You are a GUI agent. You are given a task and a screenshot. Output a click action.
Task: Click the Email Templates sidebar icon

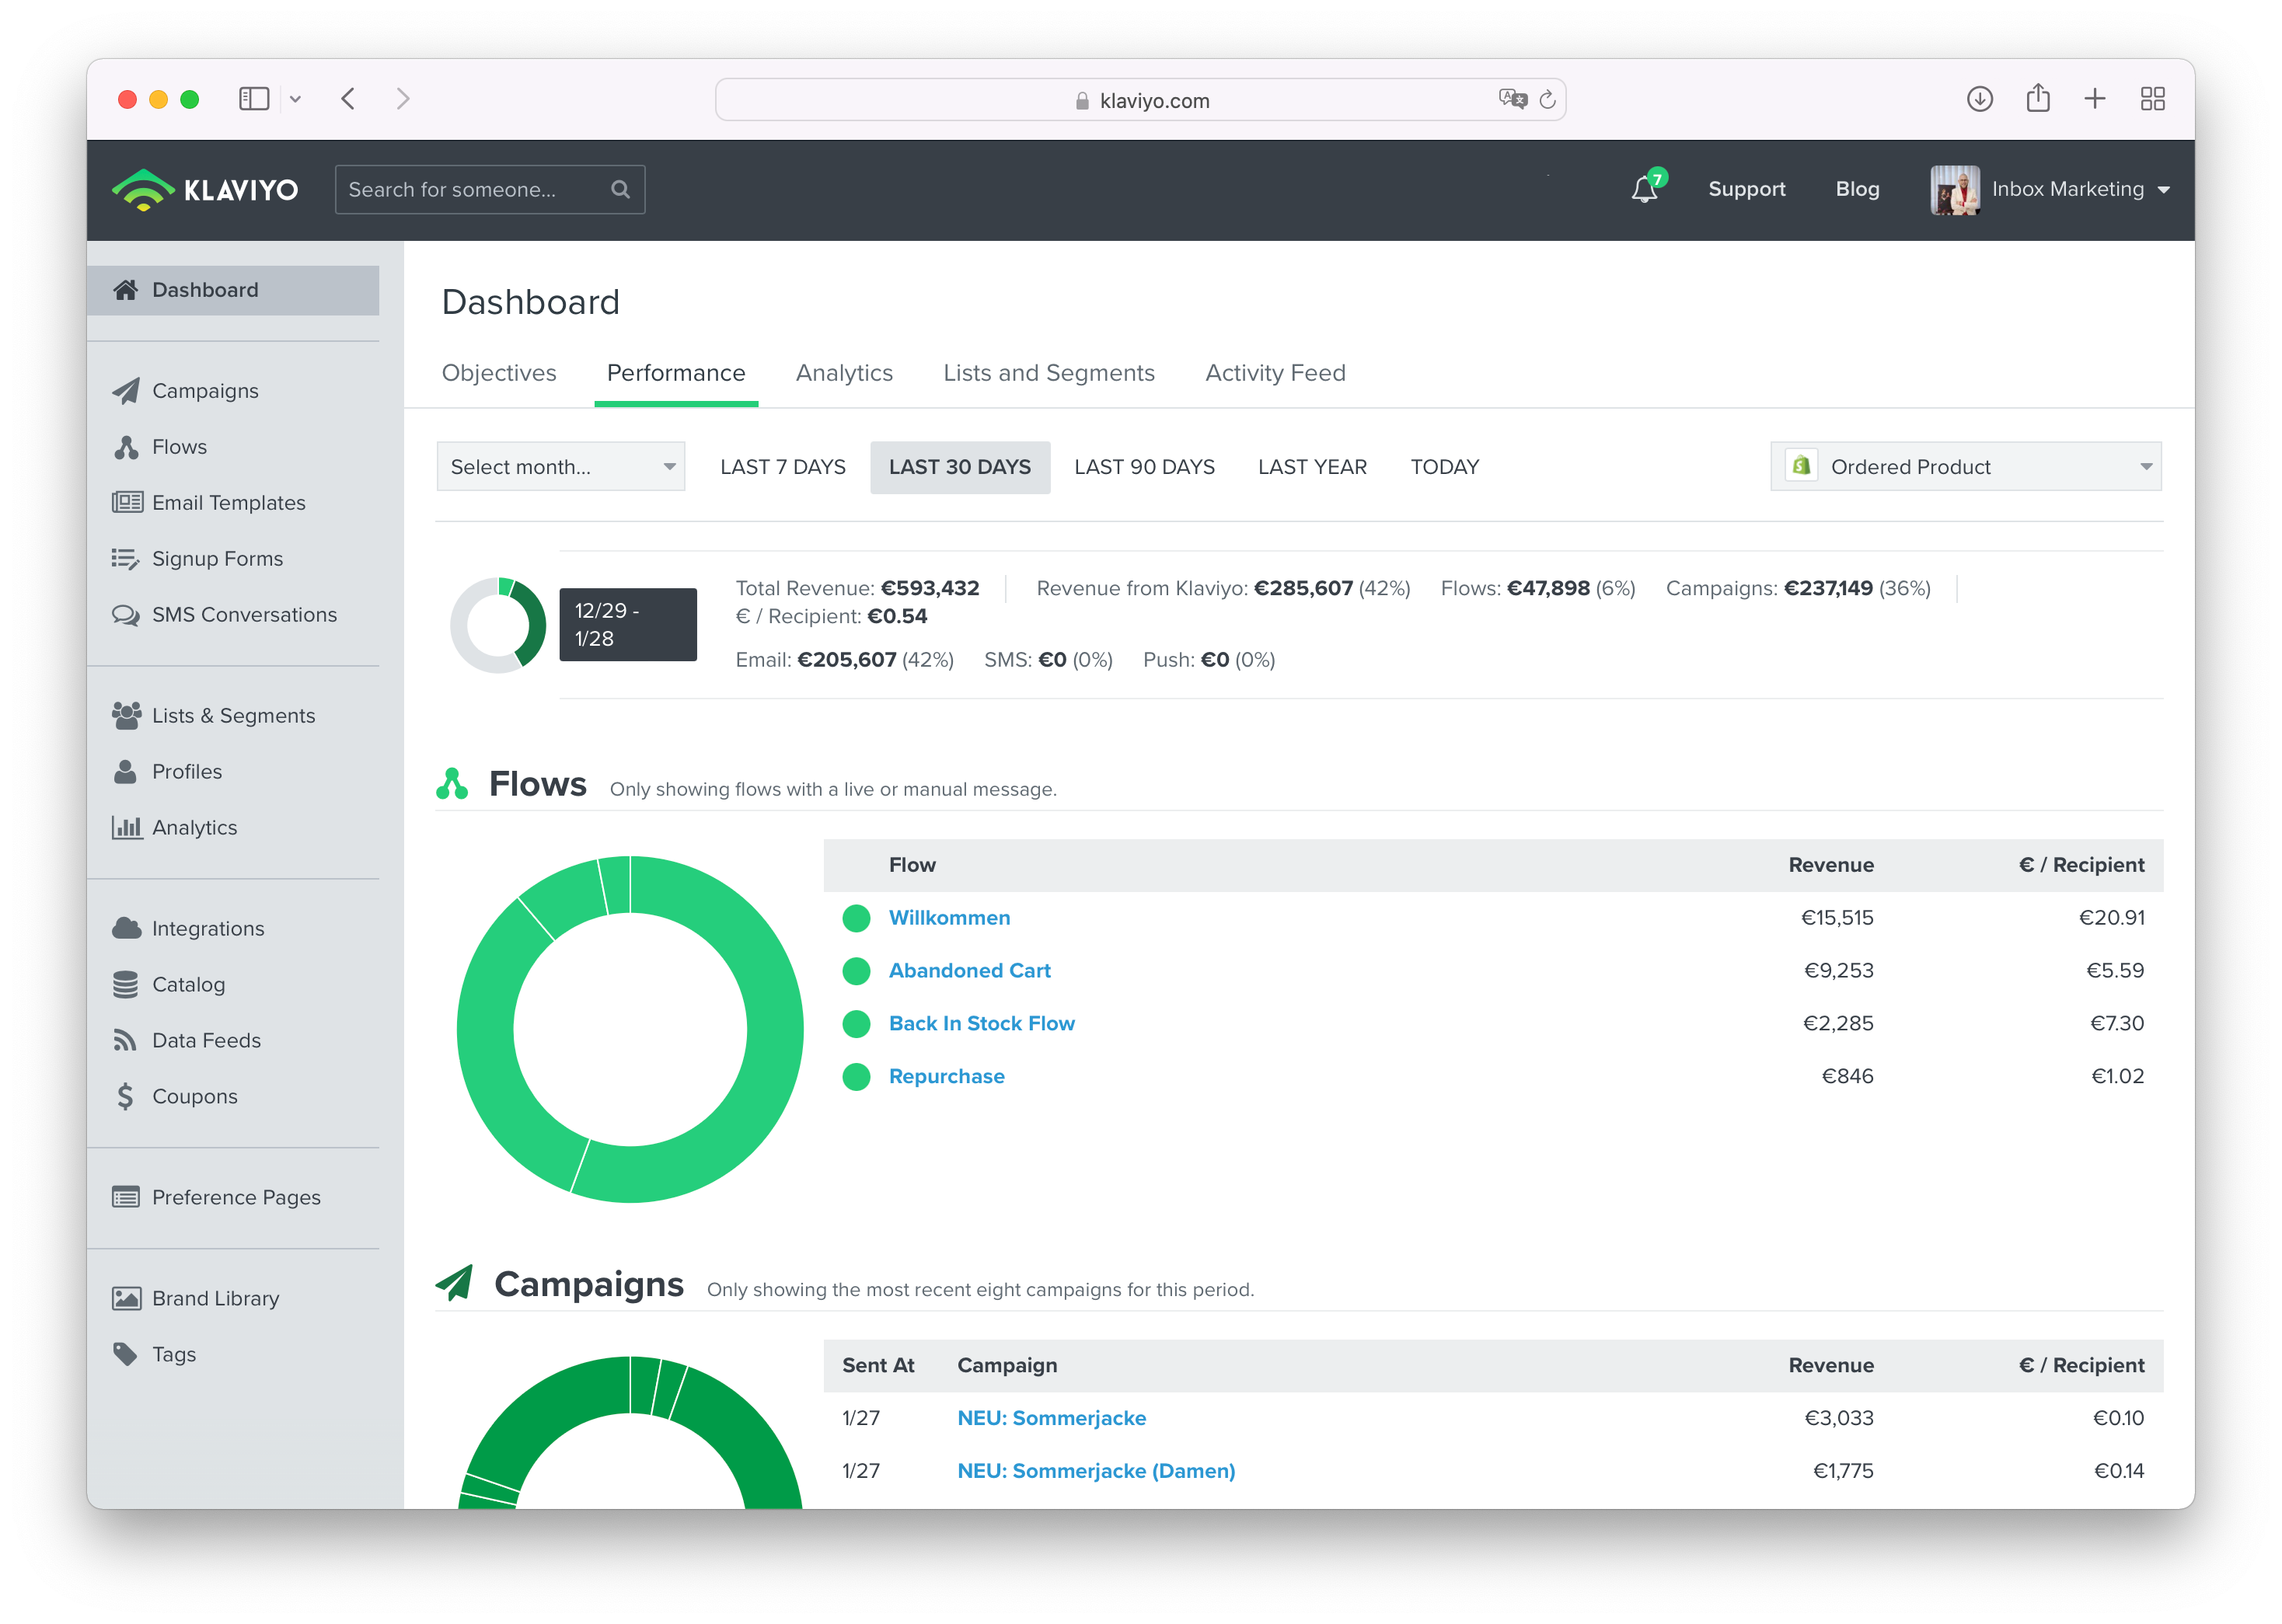pyautogui.click(x=127, y=503)
